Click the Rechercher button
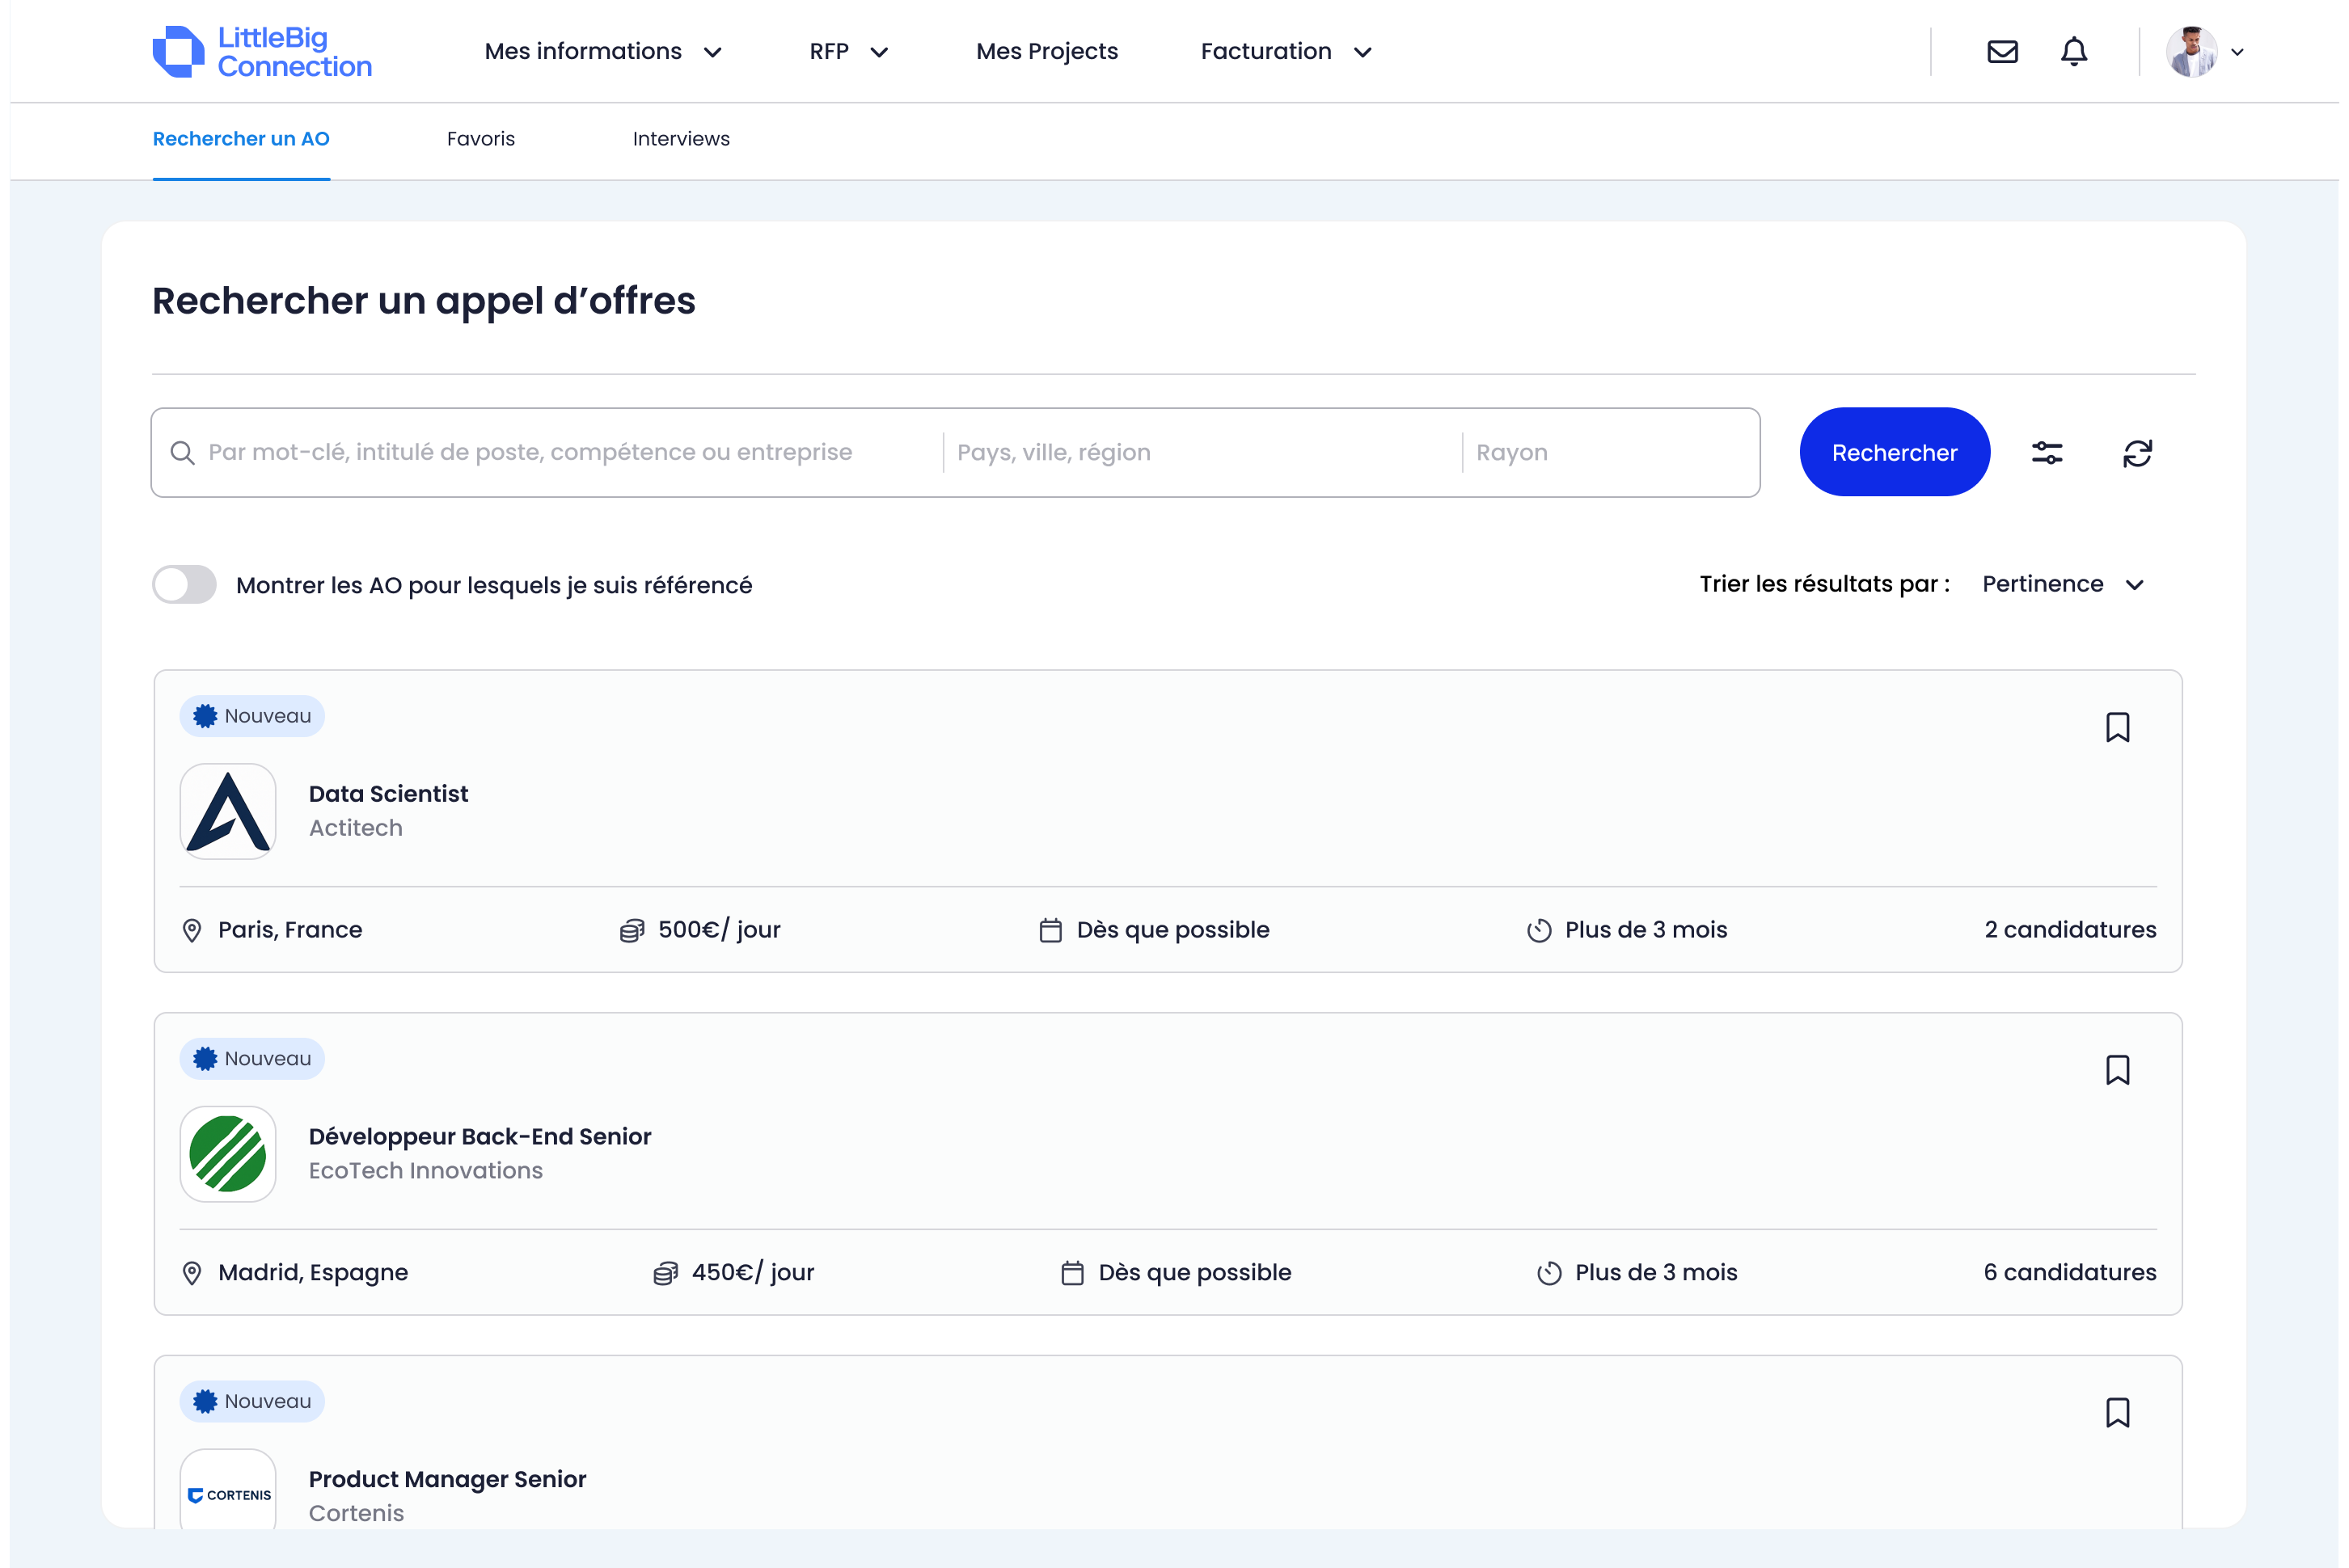This screenshot has height=1568, width=2349. click(x=1894, y=452)
